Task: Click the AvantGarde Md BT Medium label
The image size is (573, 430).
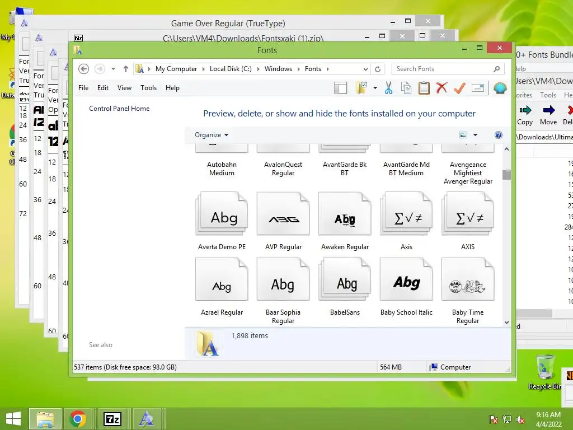Action: click(406, 169)
